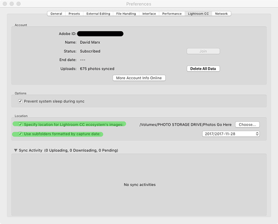Go to the File Handling tab
Image resolution: width=278 pixels, height=224 pixels.
126,13
